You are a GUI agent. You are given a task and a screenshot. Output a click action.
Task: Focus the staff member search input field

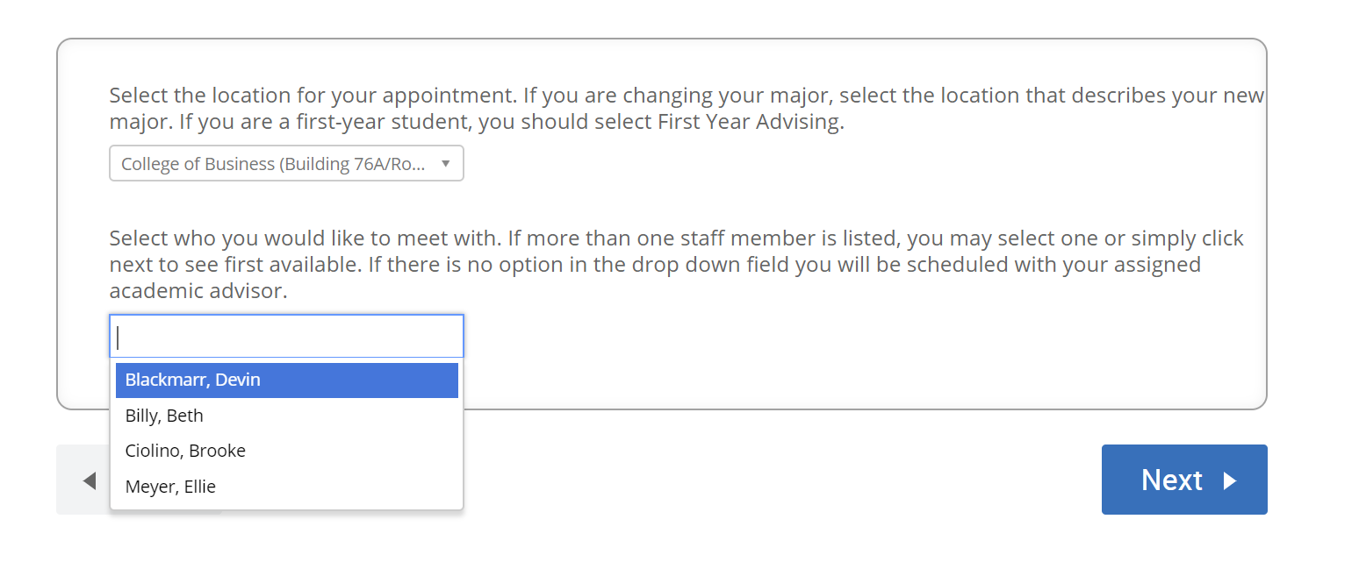[x=286, y=337]
